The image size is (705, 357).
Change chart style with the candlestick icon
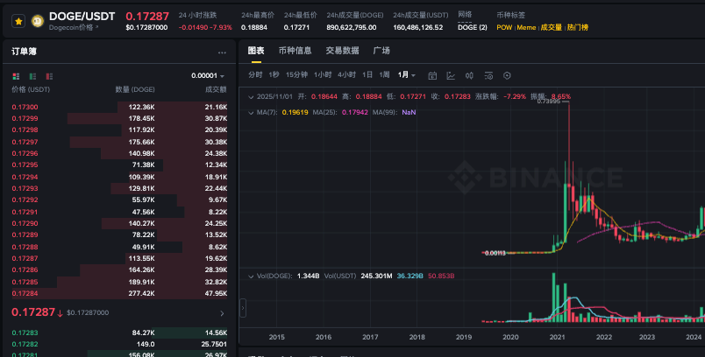click(469, 75)
